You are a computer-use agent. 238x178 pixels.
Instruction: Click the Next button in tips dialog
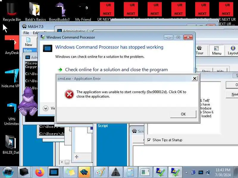point(233,94)
